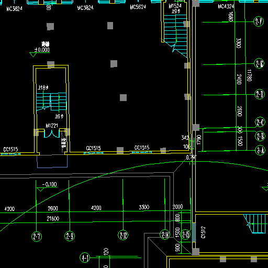Click the 2-9 grid axis bubble
Image resolution: width=268 pixels, height=268 pixels.
(x=70, y=236)
